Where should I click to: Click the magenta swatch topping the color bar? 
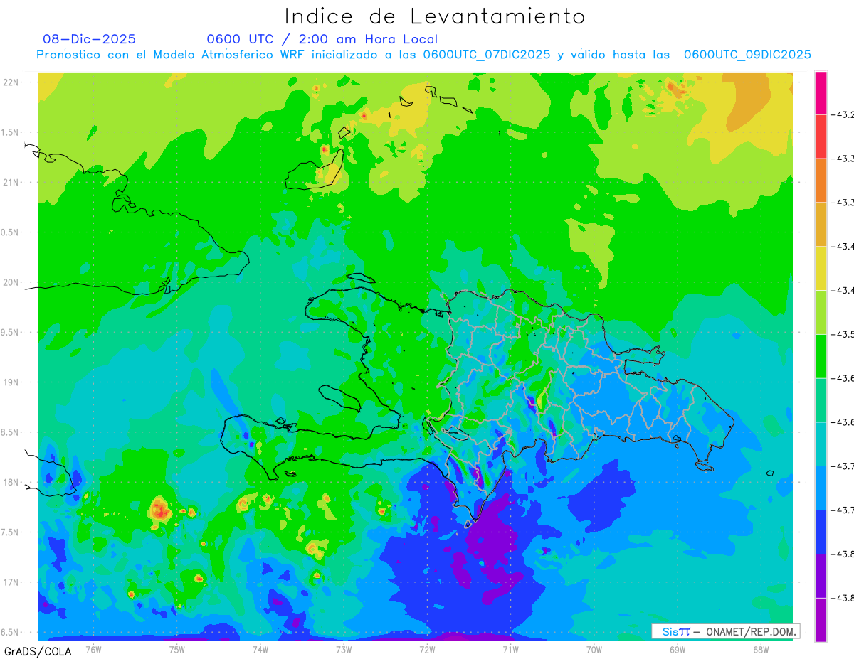(x=821, y=92)
